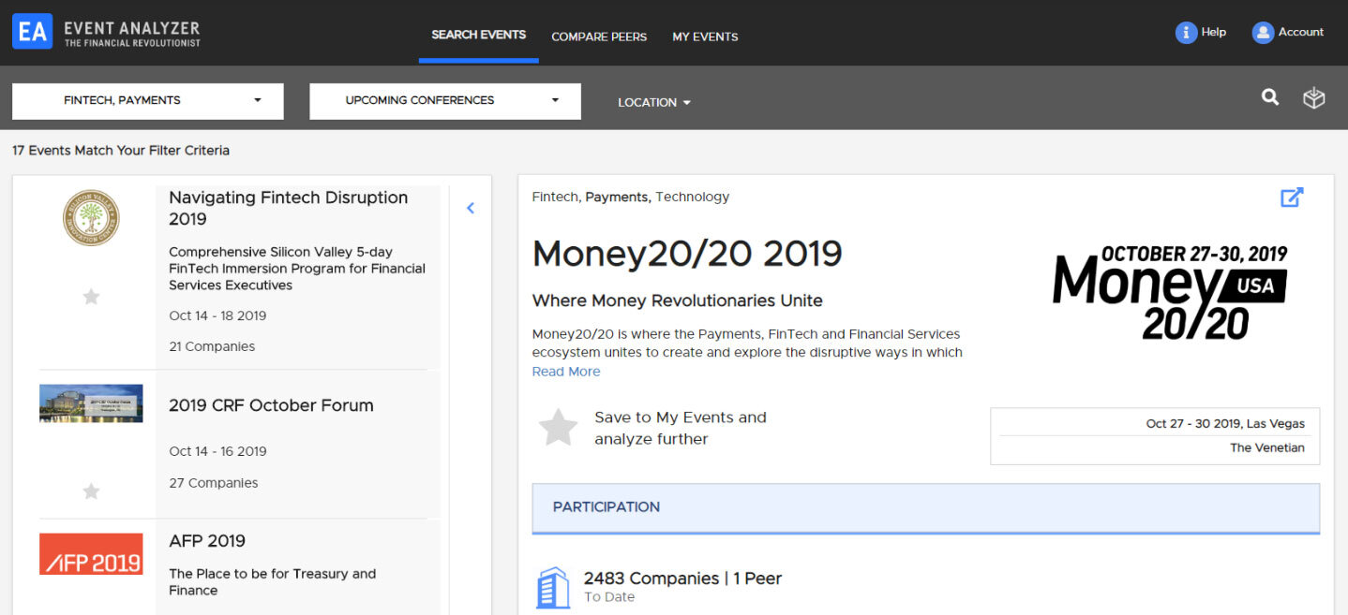Click Save to My Events text

click(x=681, y=428)
